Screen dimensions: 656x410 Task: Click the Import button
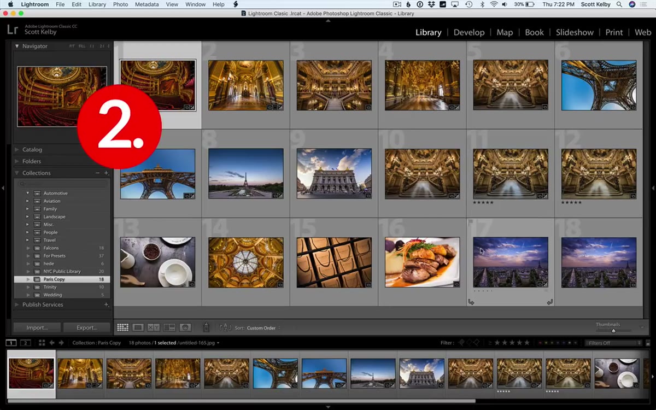click(37, 327)
